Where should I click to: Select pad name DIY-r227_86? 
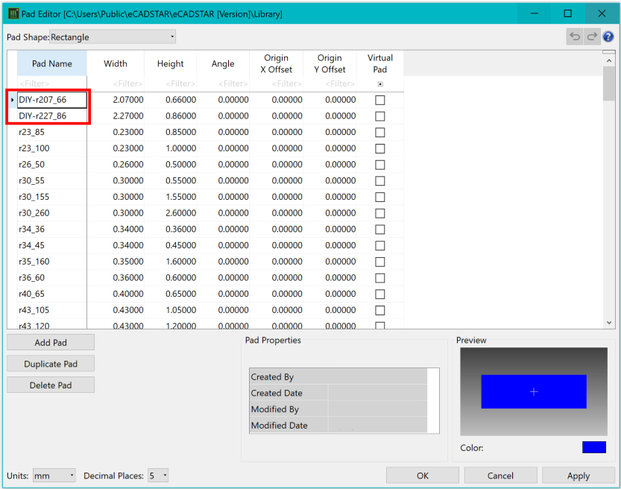pos(52,116)
